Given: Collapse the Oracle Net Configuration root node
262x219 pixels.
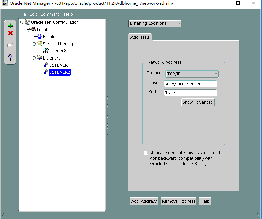Looking at the screenshot, I should (x=22, y=22).
